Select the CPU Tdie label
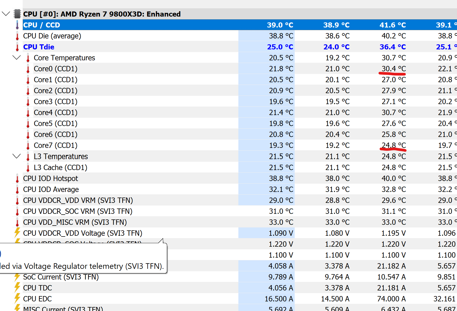The height and width of the screenshot is (311, 457). point(39,47)
